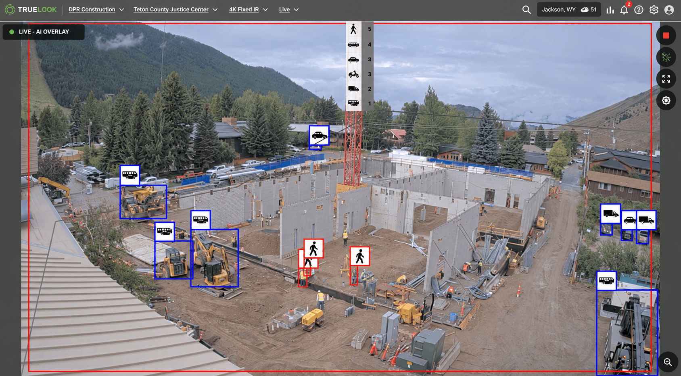Expand the 4K Fixed IR camera dropdown

coord(249,9)
